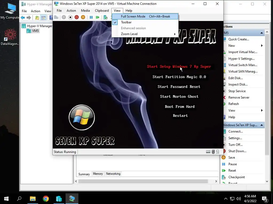Open the Clipboard menu
Screen dimensions: 273x204
[102, 11]
